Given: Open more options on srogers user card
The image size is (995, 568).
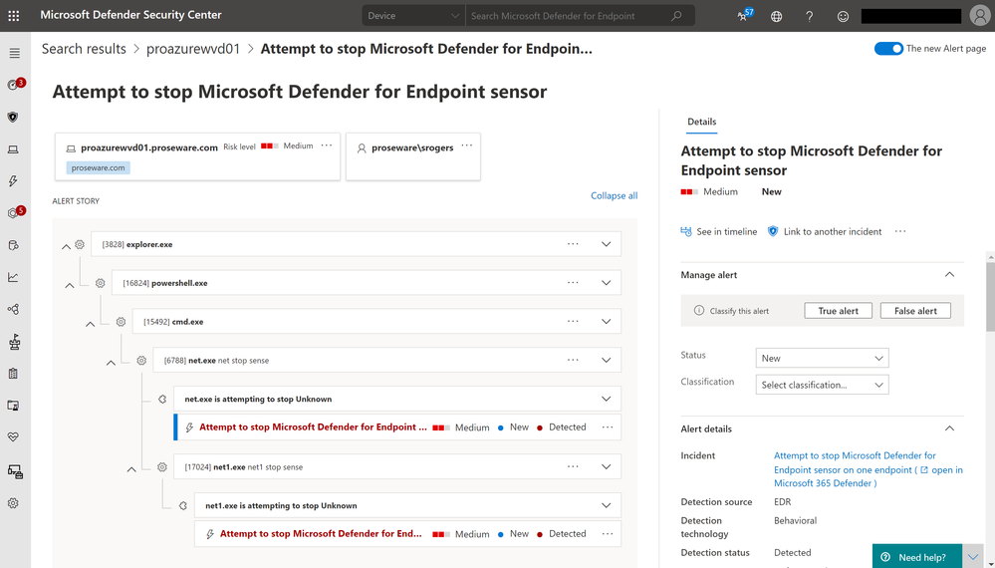Looking at the screenshot, I should (x=467, y=145).
